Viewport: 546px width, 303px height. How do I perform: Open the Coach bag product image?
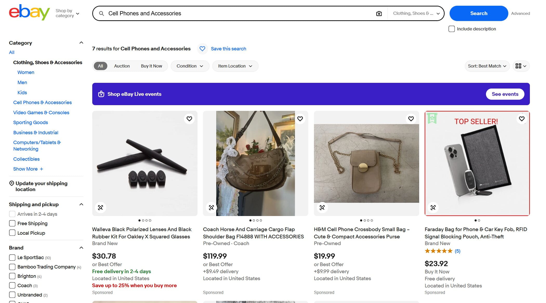point(255,163)
